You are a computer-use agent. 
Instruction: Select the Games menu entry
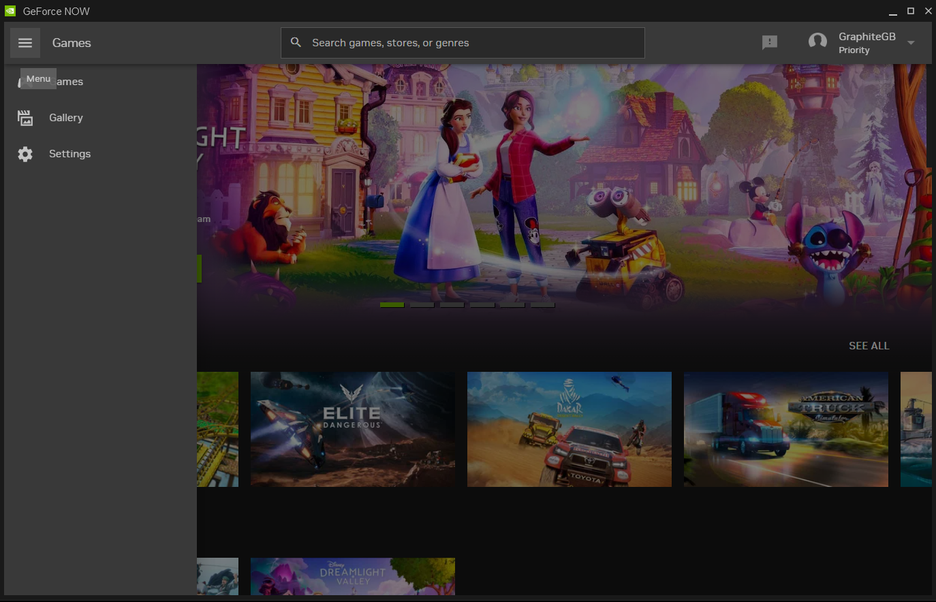(x=100, y=82)
